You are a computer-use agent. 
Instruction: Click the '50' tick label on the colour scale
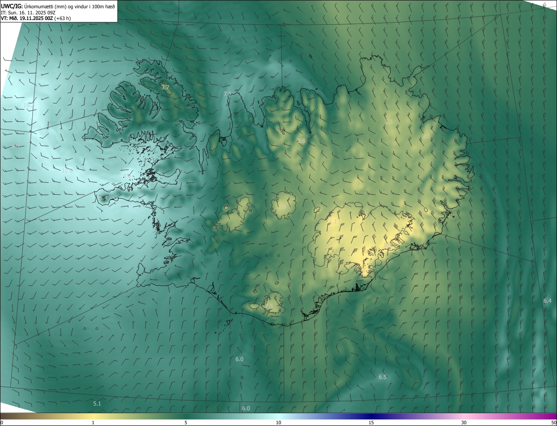point(554,423)
